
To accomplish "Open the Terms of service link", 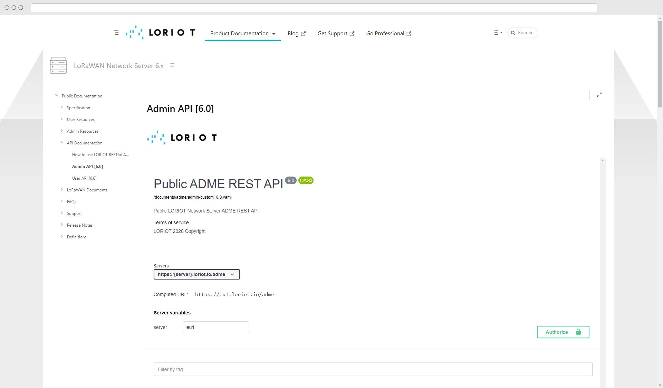I will click(171, 223).
